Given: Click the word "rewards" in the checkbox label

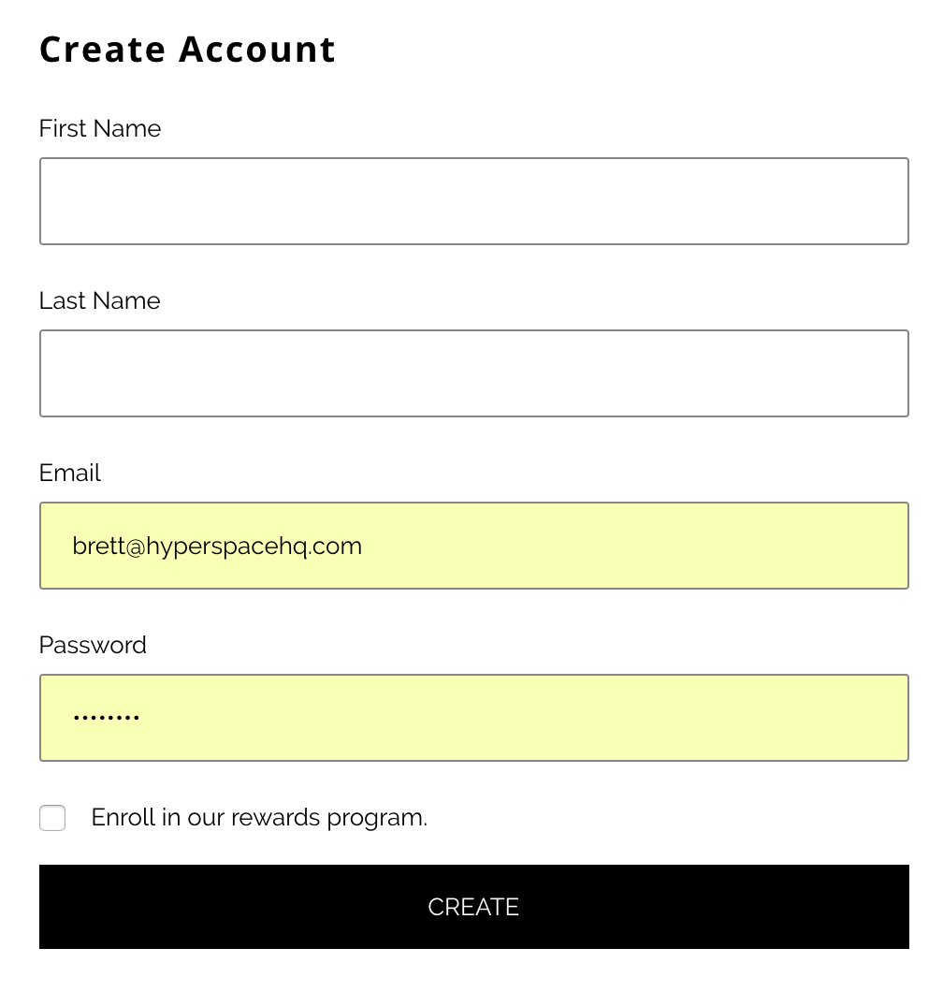Looking at the screenshot, I should pos(276,818).
